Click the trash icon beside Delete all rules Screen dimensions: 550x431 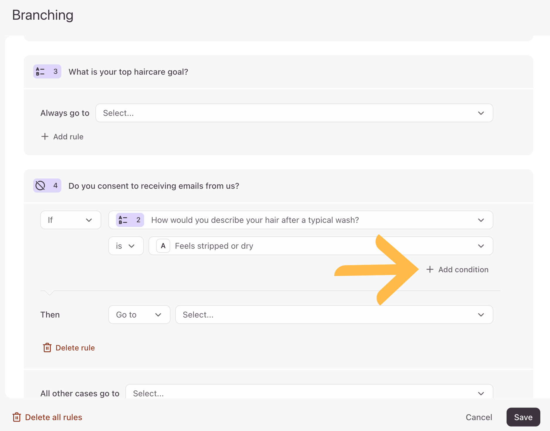pos(17,417)
